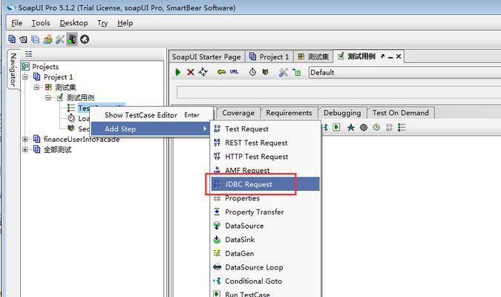Detach the 测试用例 tab with arrow icon
The width and height of the screenshot is (501, 297).
[383, 56]
